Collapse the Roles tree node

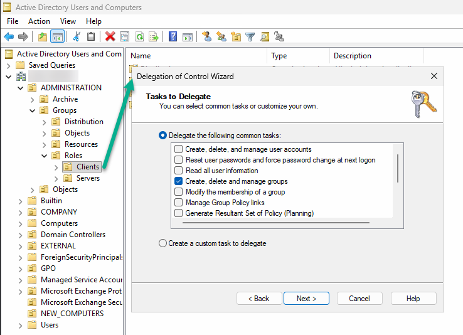coord(45,156)
